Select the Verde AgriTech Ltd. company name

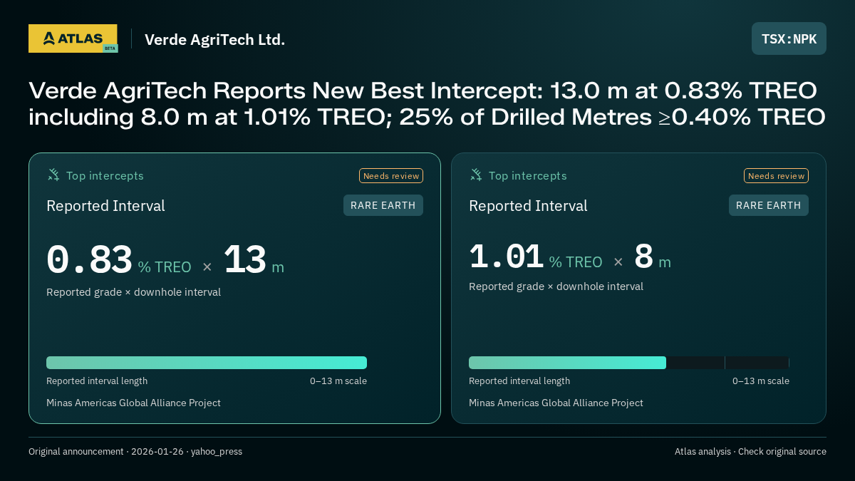point(214,39)
